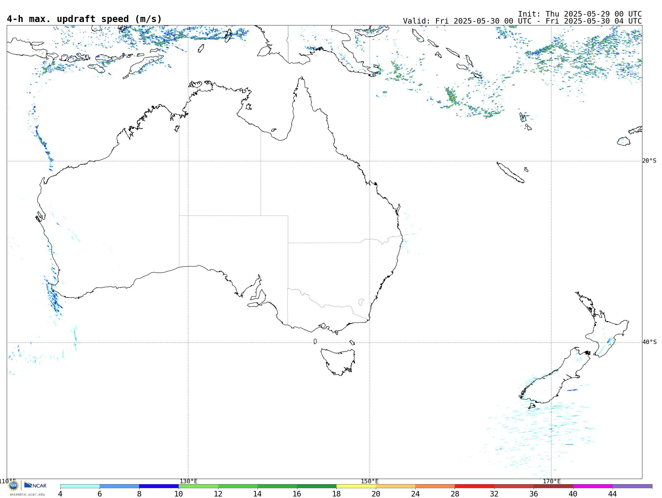Click the colorbar tick label 4
The height and width of the screenshot is (498, 662).
point(60,494)
